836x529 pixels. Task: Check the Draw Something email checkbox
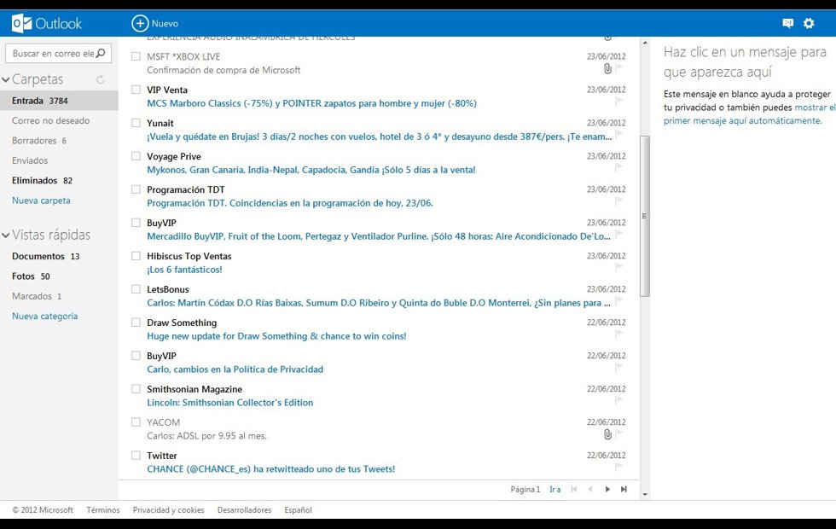point(136,323)
